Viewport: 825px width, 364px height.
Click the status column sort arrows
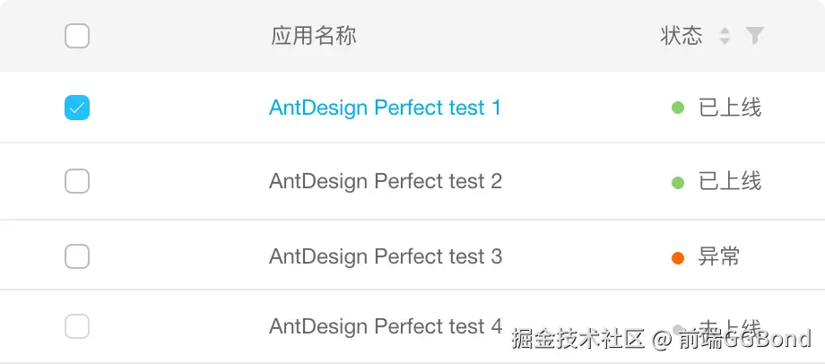[x=725, y=36]
